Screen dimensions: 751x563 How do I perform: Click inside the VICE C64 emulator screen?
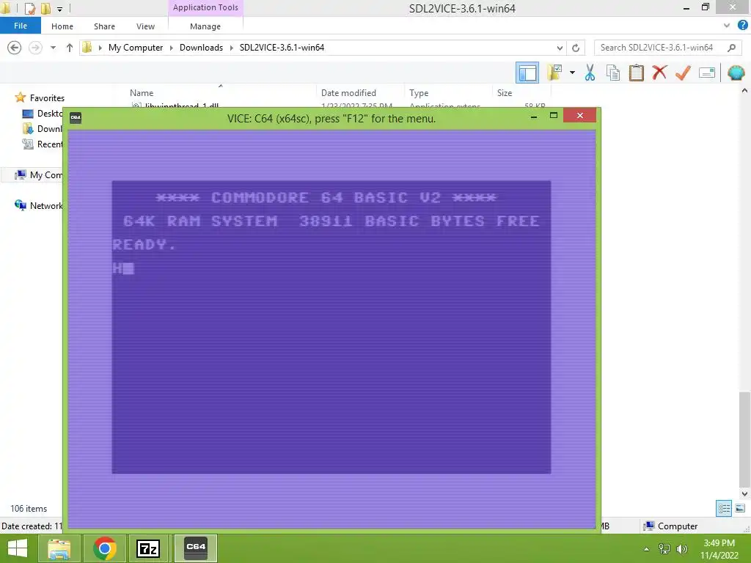(x=331, y=328)
